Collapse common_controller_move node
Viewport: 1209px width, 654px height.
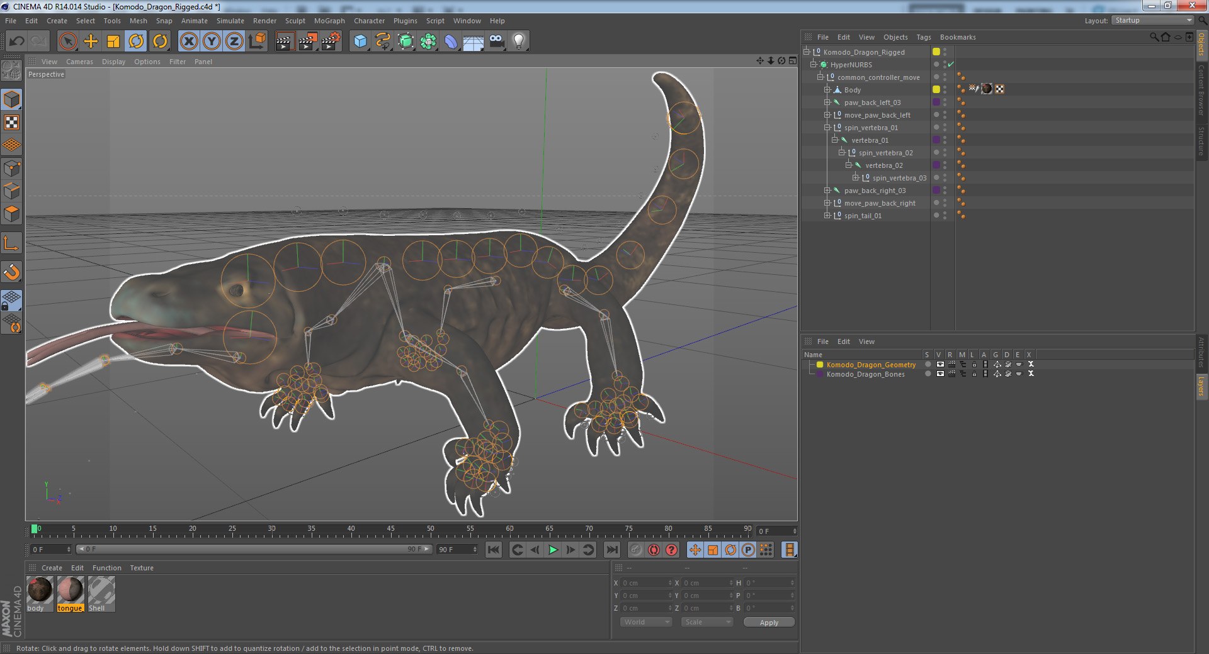pos(820,77)
